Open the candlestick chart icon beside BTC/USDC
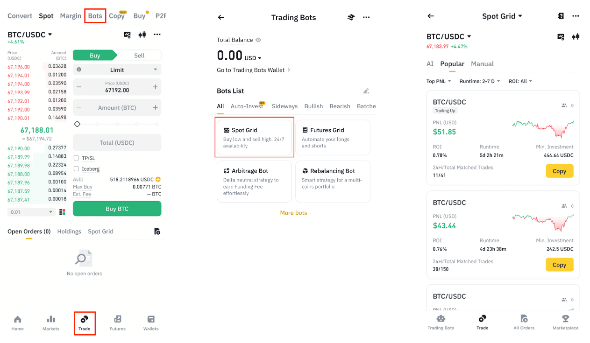 (142, 35)
